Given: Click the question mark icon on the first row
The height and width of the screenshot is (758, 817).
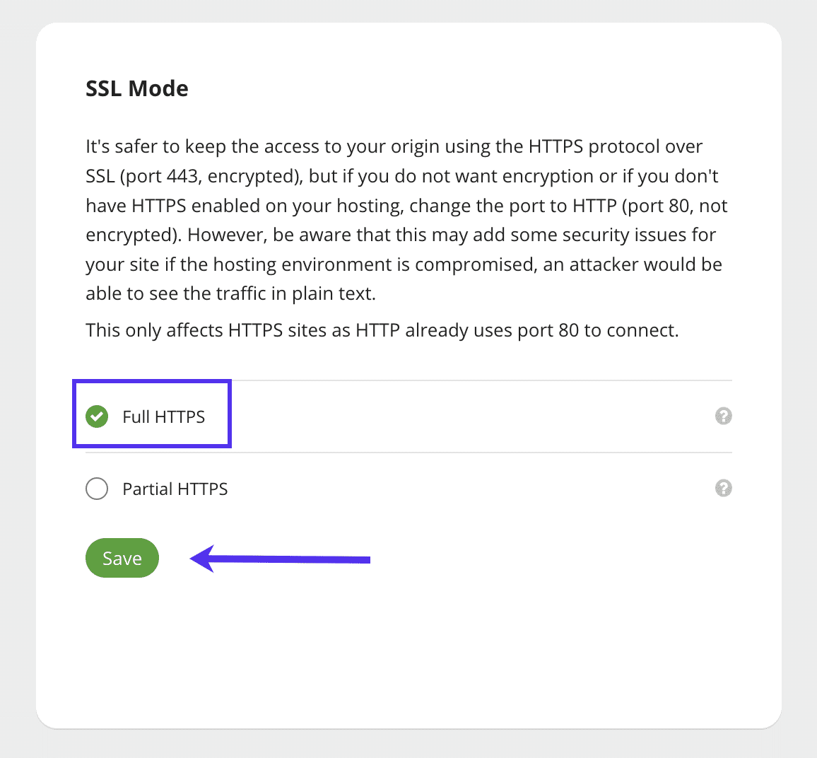Looking at the screenshot, I should coord(723,416).
